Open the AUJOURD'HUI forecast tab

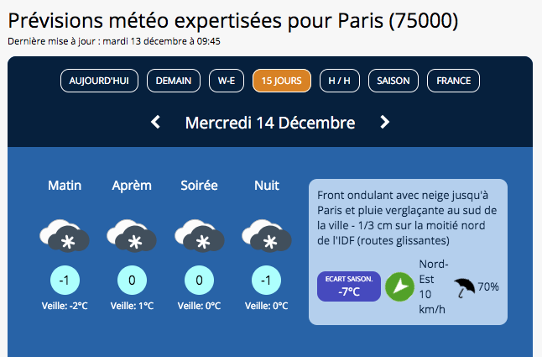pyautogui.click(x=99, y=81)
